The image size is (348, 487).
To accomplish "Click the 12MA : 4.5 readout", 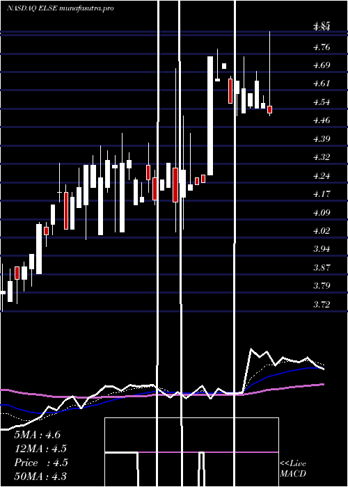I will click(40, 449).
